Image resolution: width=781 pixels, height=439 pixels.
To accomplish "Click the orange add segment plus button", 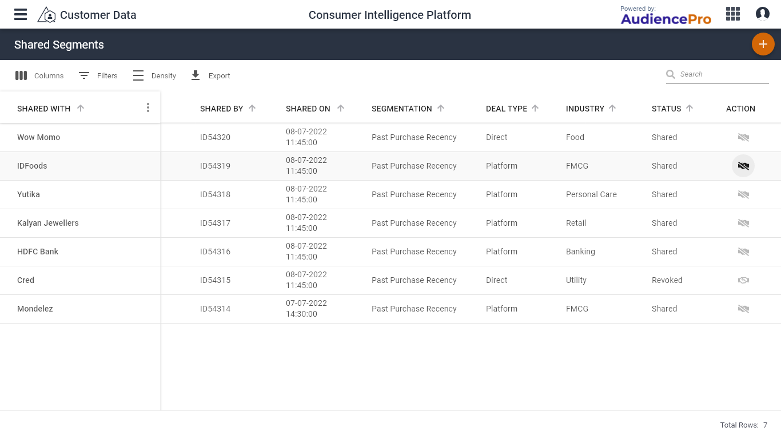I will click(763, 44).
